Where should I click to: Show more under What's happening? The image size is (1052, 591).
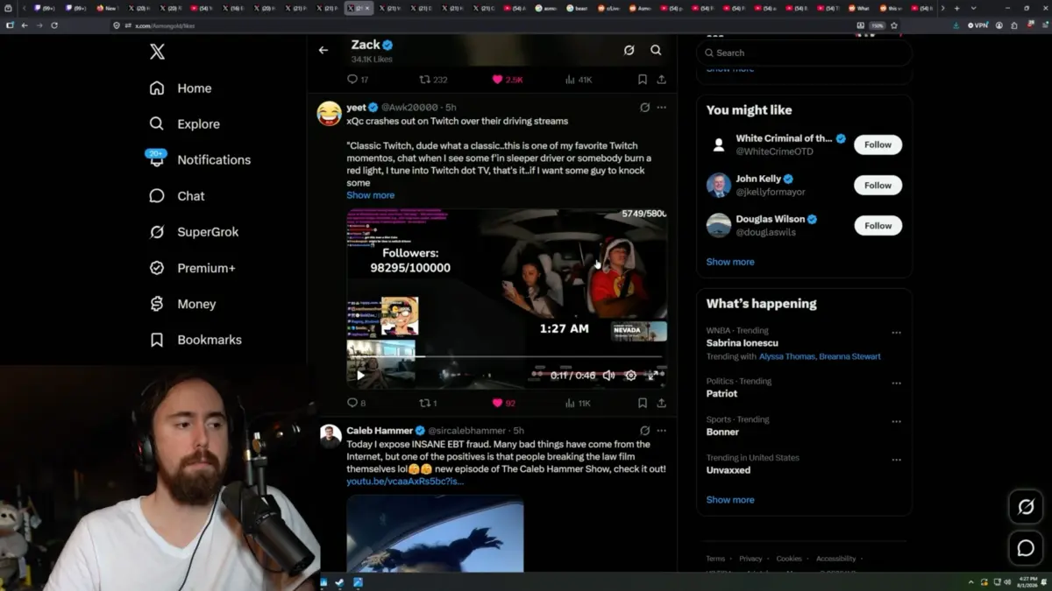click(730, 500)
